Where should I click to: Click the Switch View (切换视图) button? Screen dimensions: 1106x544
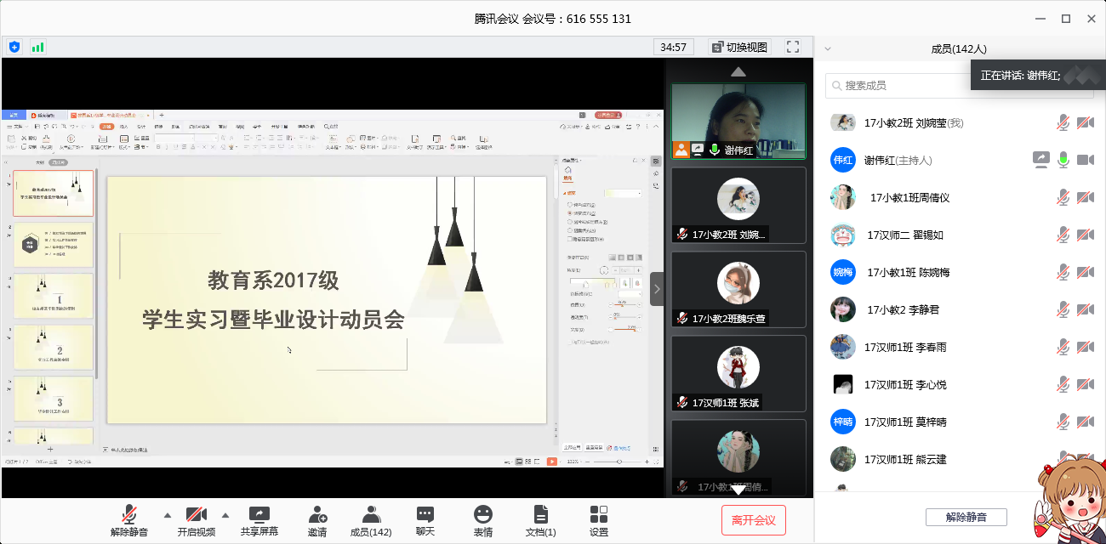pyautogui.click(x=738, y=47)
